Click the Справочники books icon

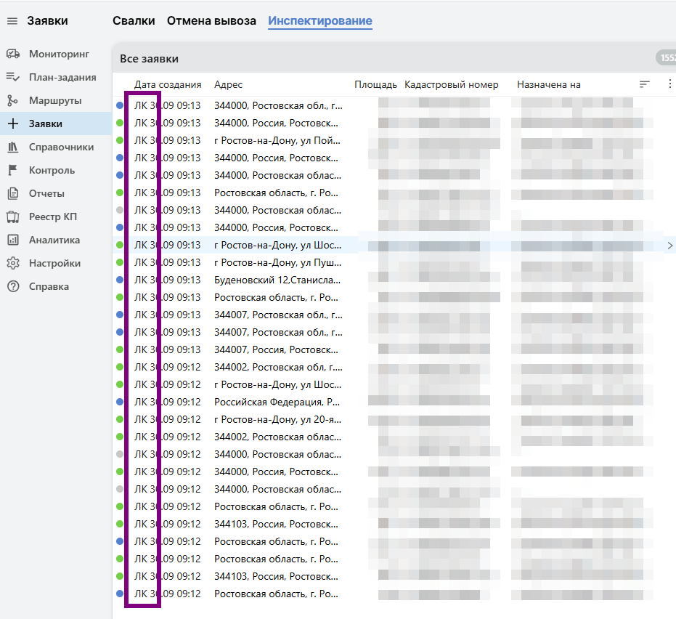[x=12, y=147]
